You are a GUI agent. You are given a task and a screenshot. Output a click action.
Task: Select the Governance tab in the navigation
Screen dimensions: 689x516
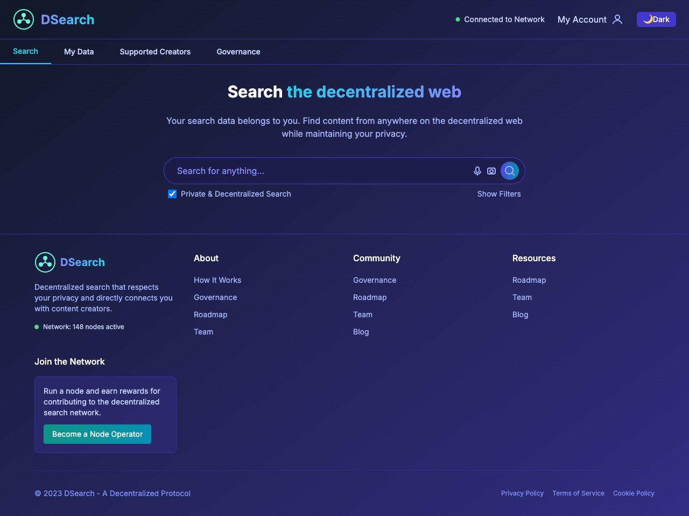point(238,51)
